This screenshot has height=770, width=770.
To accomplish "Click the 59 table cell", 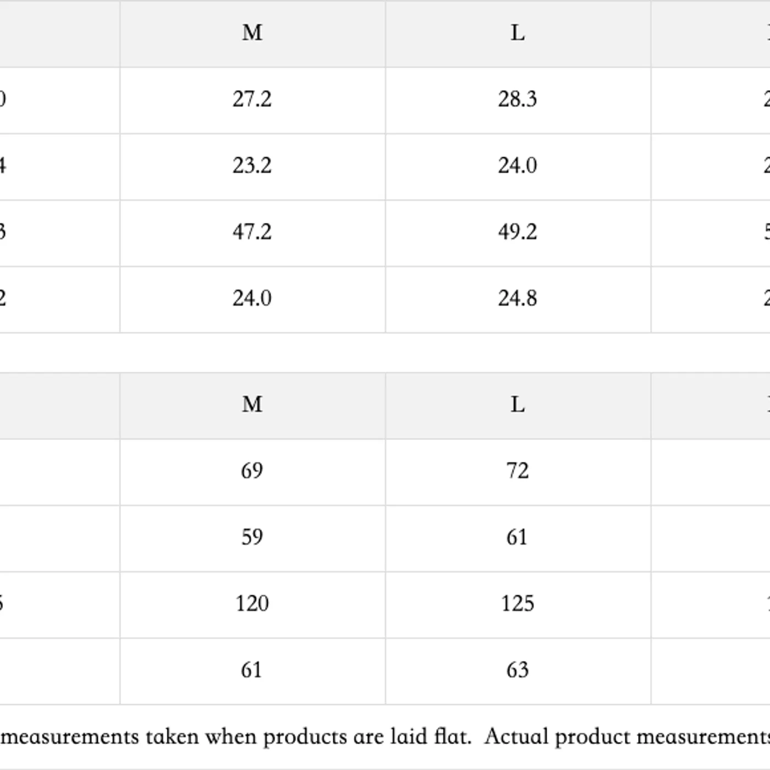I will 252,537.
